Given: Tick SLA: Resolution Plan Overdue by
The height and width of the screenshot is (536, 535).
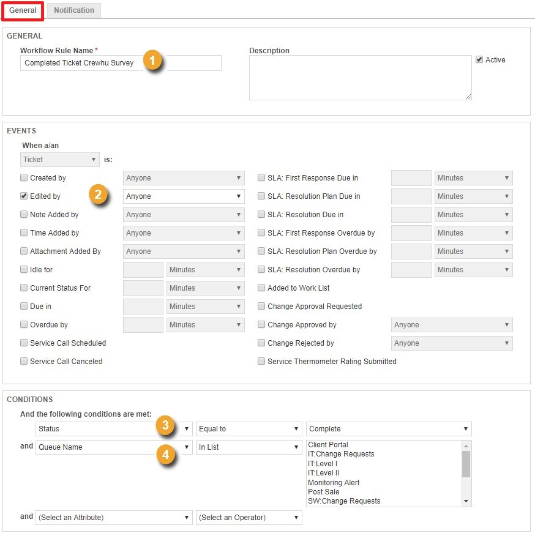Looking at the screenshot, I should coord(261,251).
